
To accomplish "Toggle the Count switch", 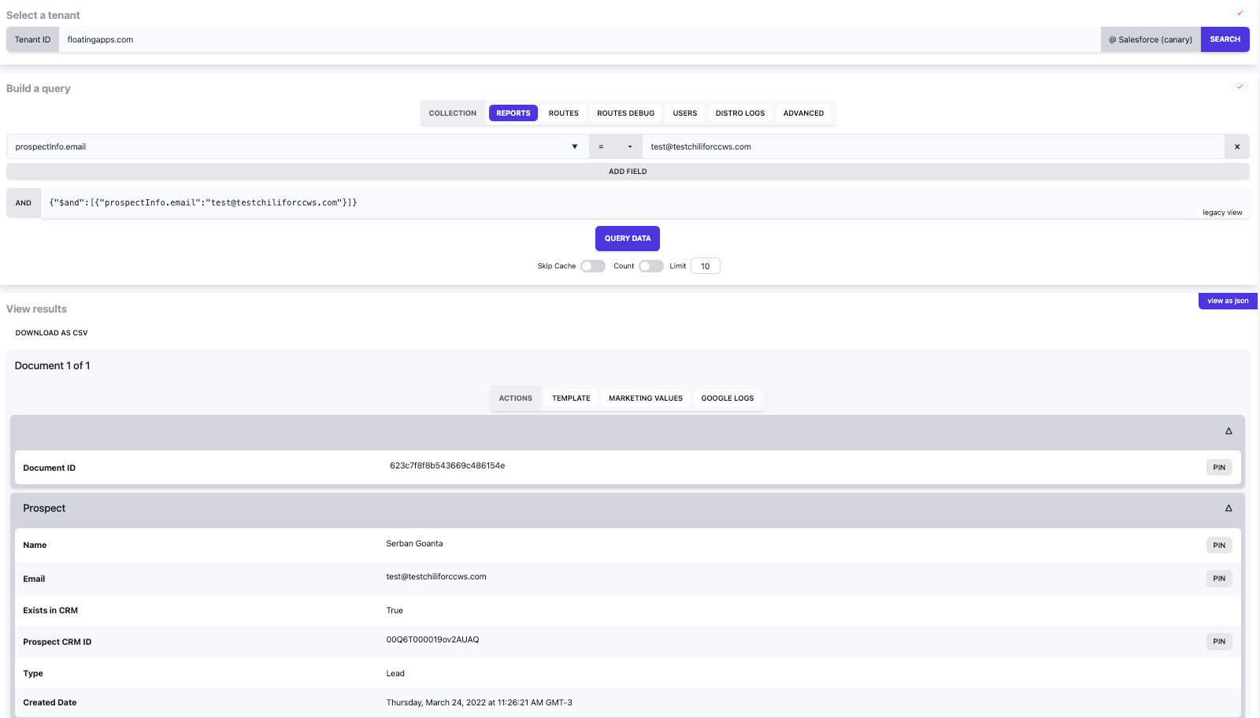I will pos(651,266).
